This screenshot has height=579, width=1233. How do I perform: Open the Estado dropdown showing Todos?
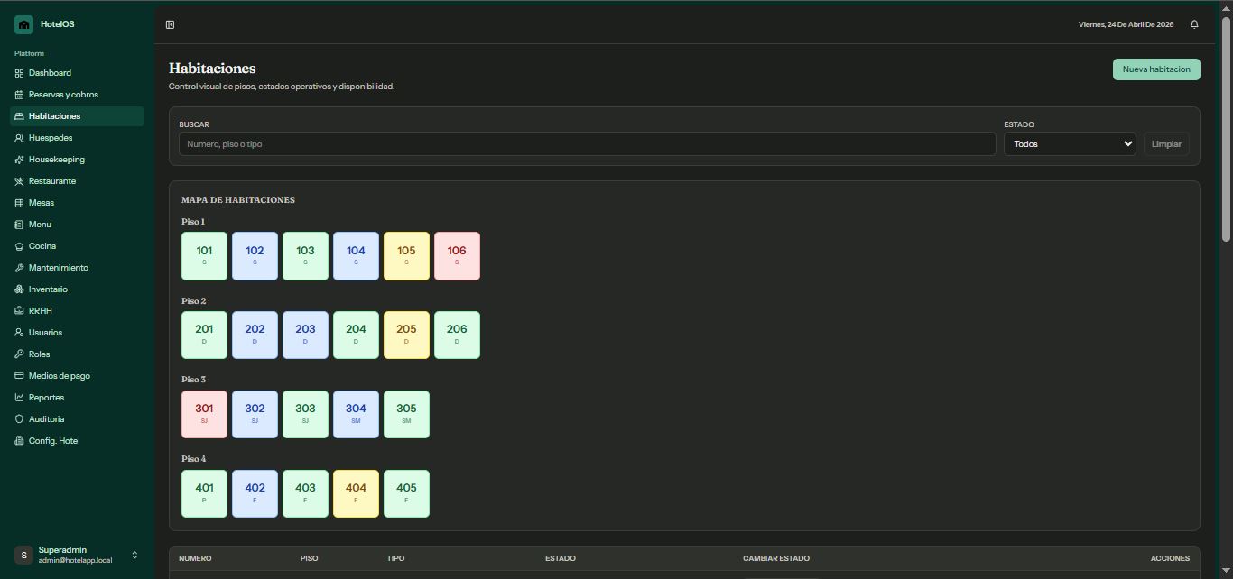[1070, 144]
